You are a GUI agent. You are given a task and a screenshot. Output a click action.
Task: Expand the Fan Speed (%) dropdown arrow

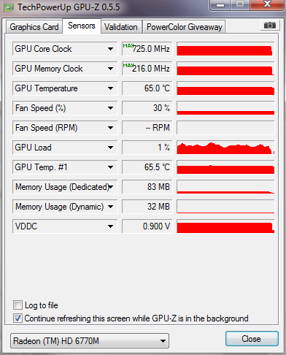click(110, 108)
